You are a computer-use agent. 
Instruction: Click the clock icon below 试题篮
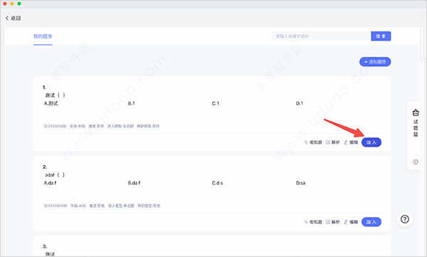coord(416,162)
